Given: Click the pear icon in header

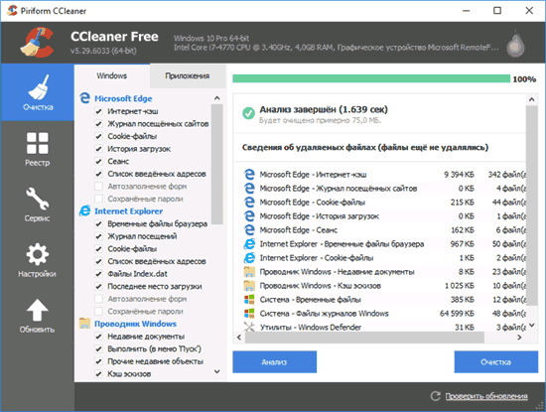Looking at the screenshot, I should coord(515,44).
